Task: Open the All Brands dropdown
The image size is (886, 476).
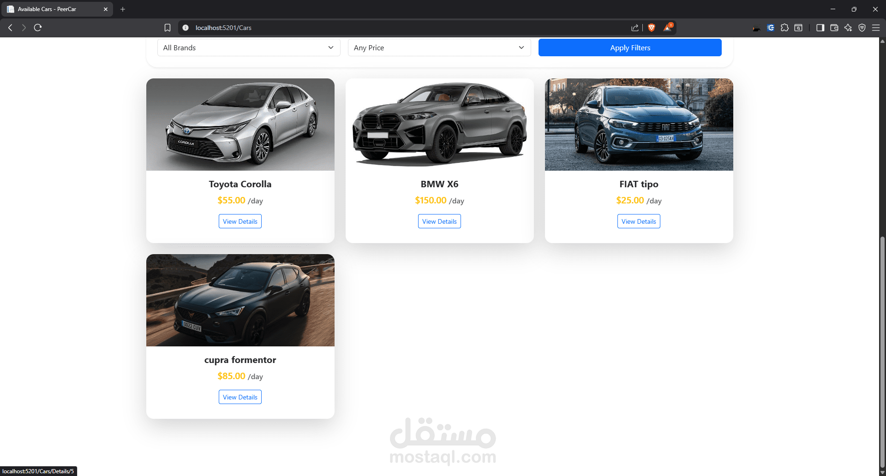Action: (249, 48)
